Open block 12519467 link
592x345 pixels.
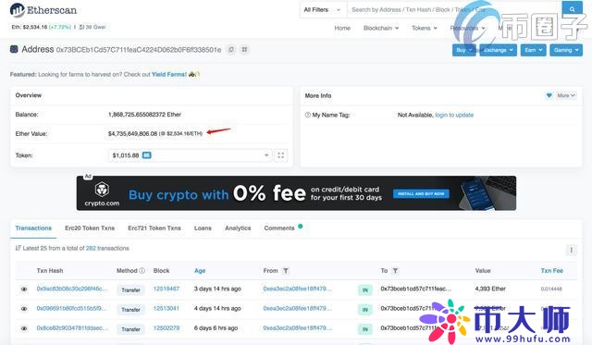(166, 289)
